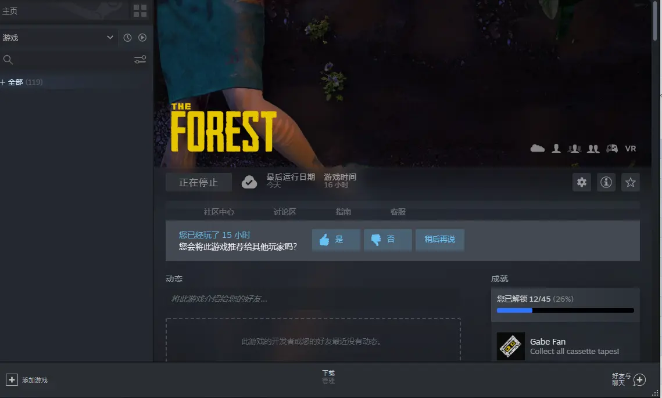Open the recent activity clock filter
The height and width of the screenshot is (398, 662).
click(127, 38)
